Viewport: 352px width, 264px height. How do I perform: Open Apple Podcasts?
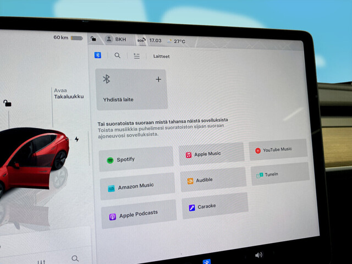tap(139, 214)
